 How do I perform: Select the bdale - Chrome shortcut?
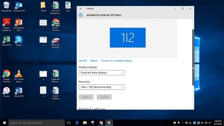pos(56,25)
